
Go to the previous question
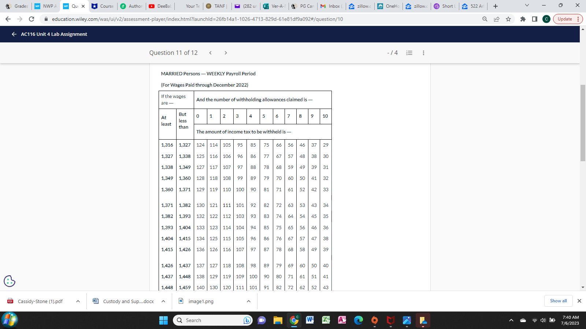pyautogui.click(x=211, y=53)
